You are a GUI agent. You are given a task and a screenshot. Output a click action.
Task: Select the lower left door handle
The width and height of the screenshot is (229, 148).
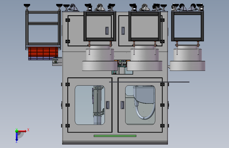[108, 105]
